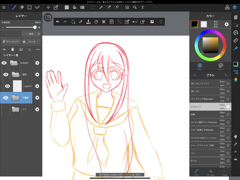240x180 pixels.
Task: Open settings gear for 線画 folder
Action: coord(37,75)
